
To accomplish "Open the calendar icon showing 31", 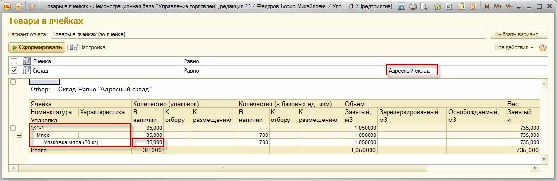I will pyautogui.click(x=473, y=6).
